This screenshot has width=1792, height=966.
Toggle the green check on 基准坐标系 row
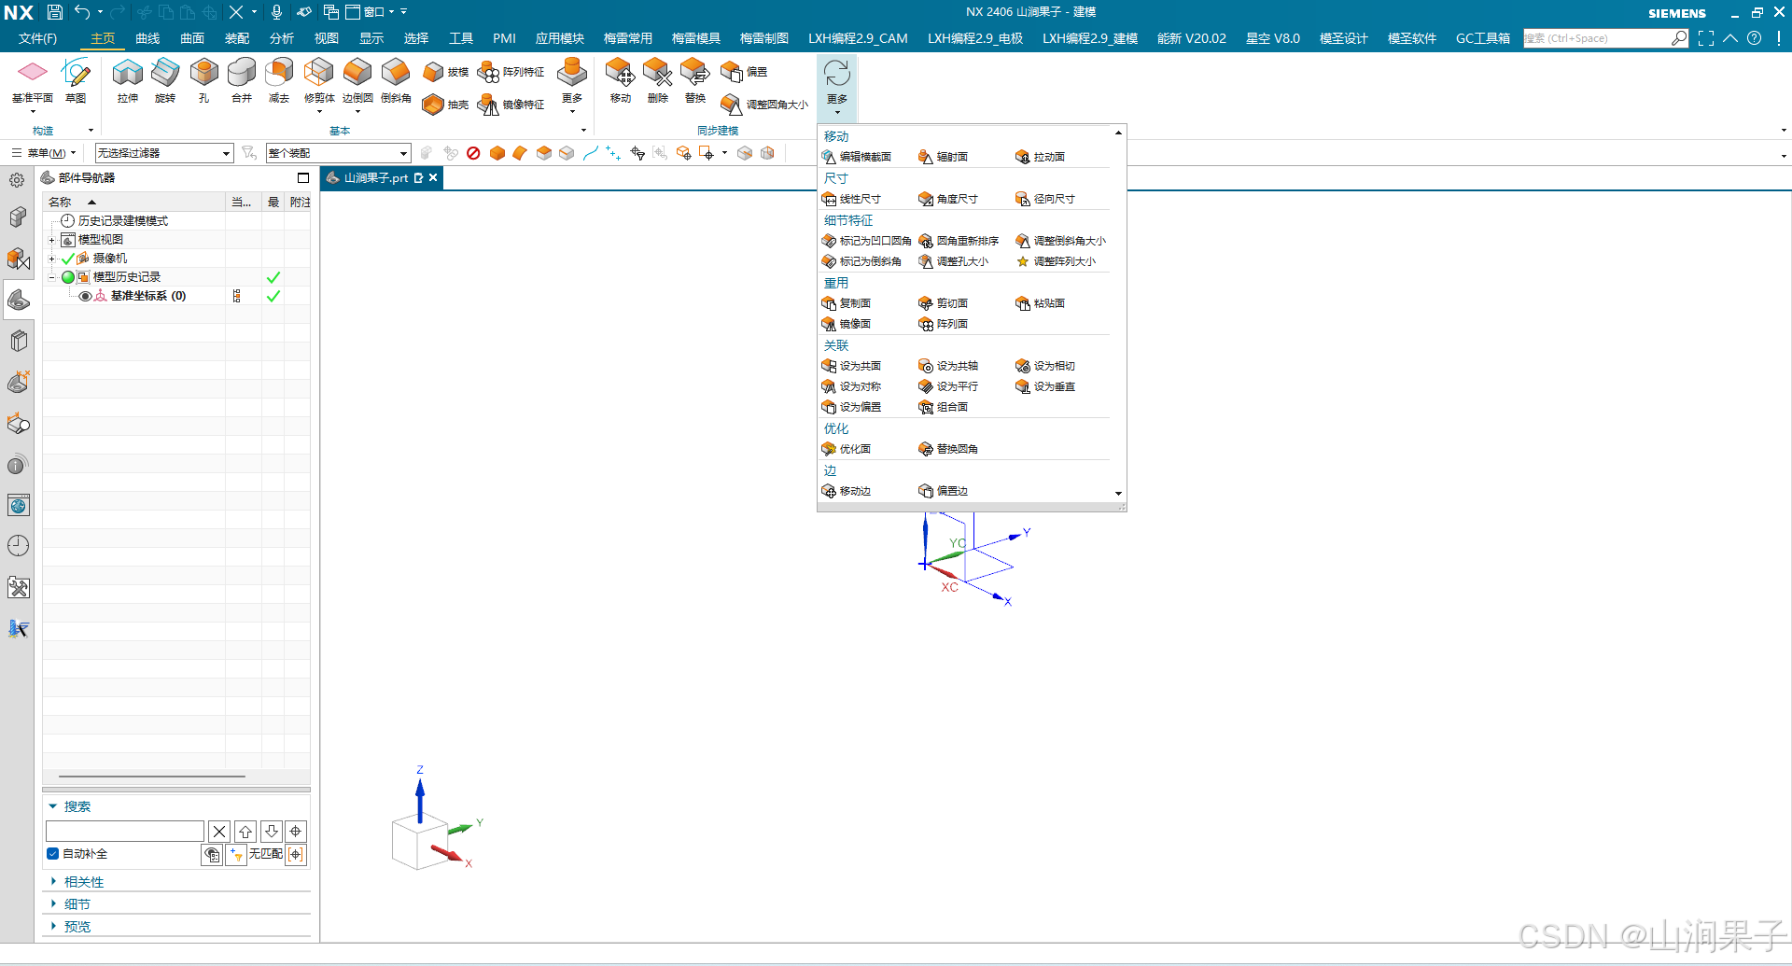pos(273,296)
